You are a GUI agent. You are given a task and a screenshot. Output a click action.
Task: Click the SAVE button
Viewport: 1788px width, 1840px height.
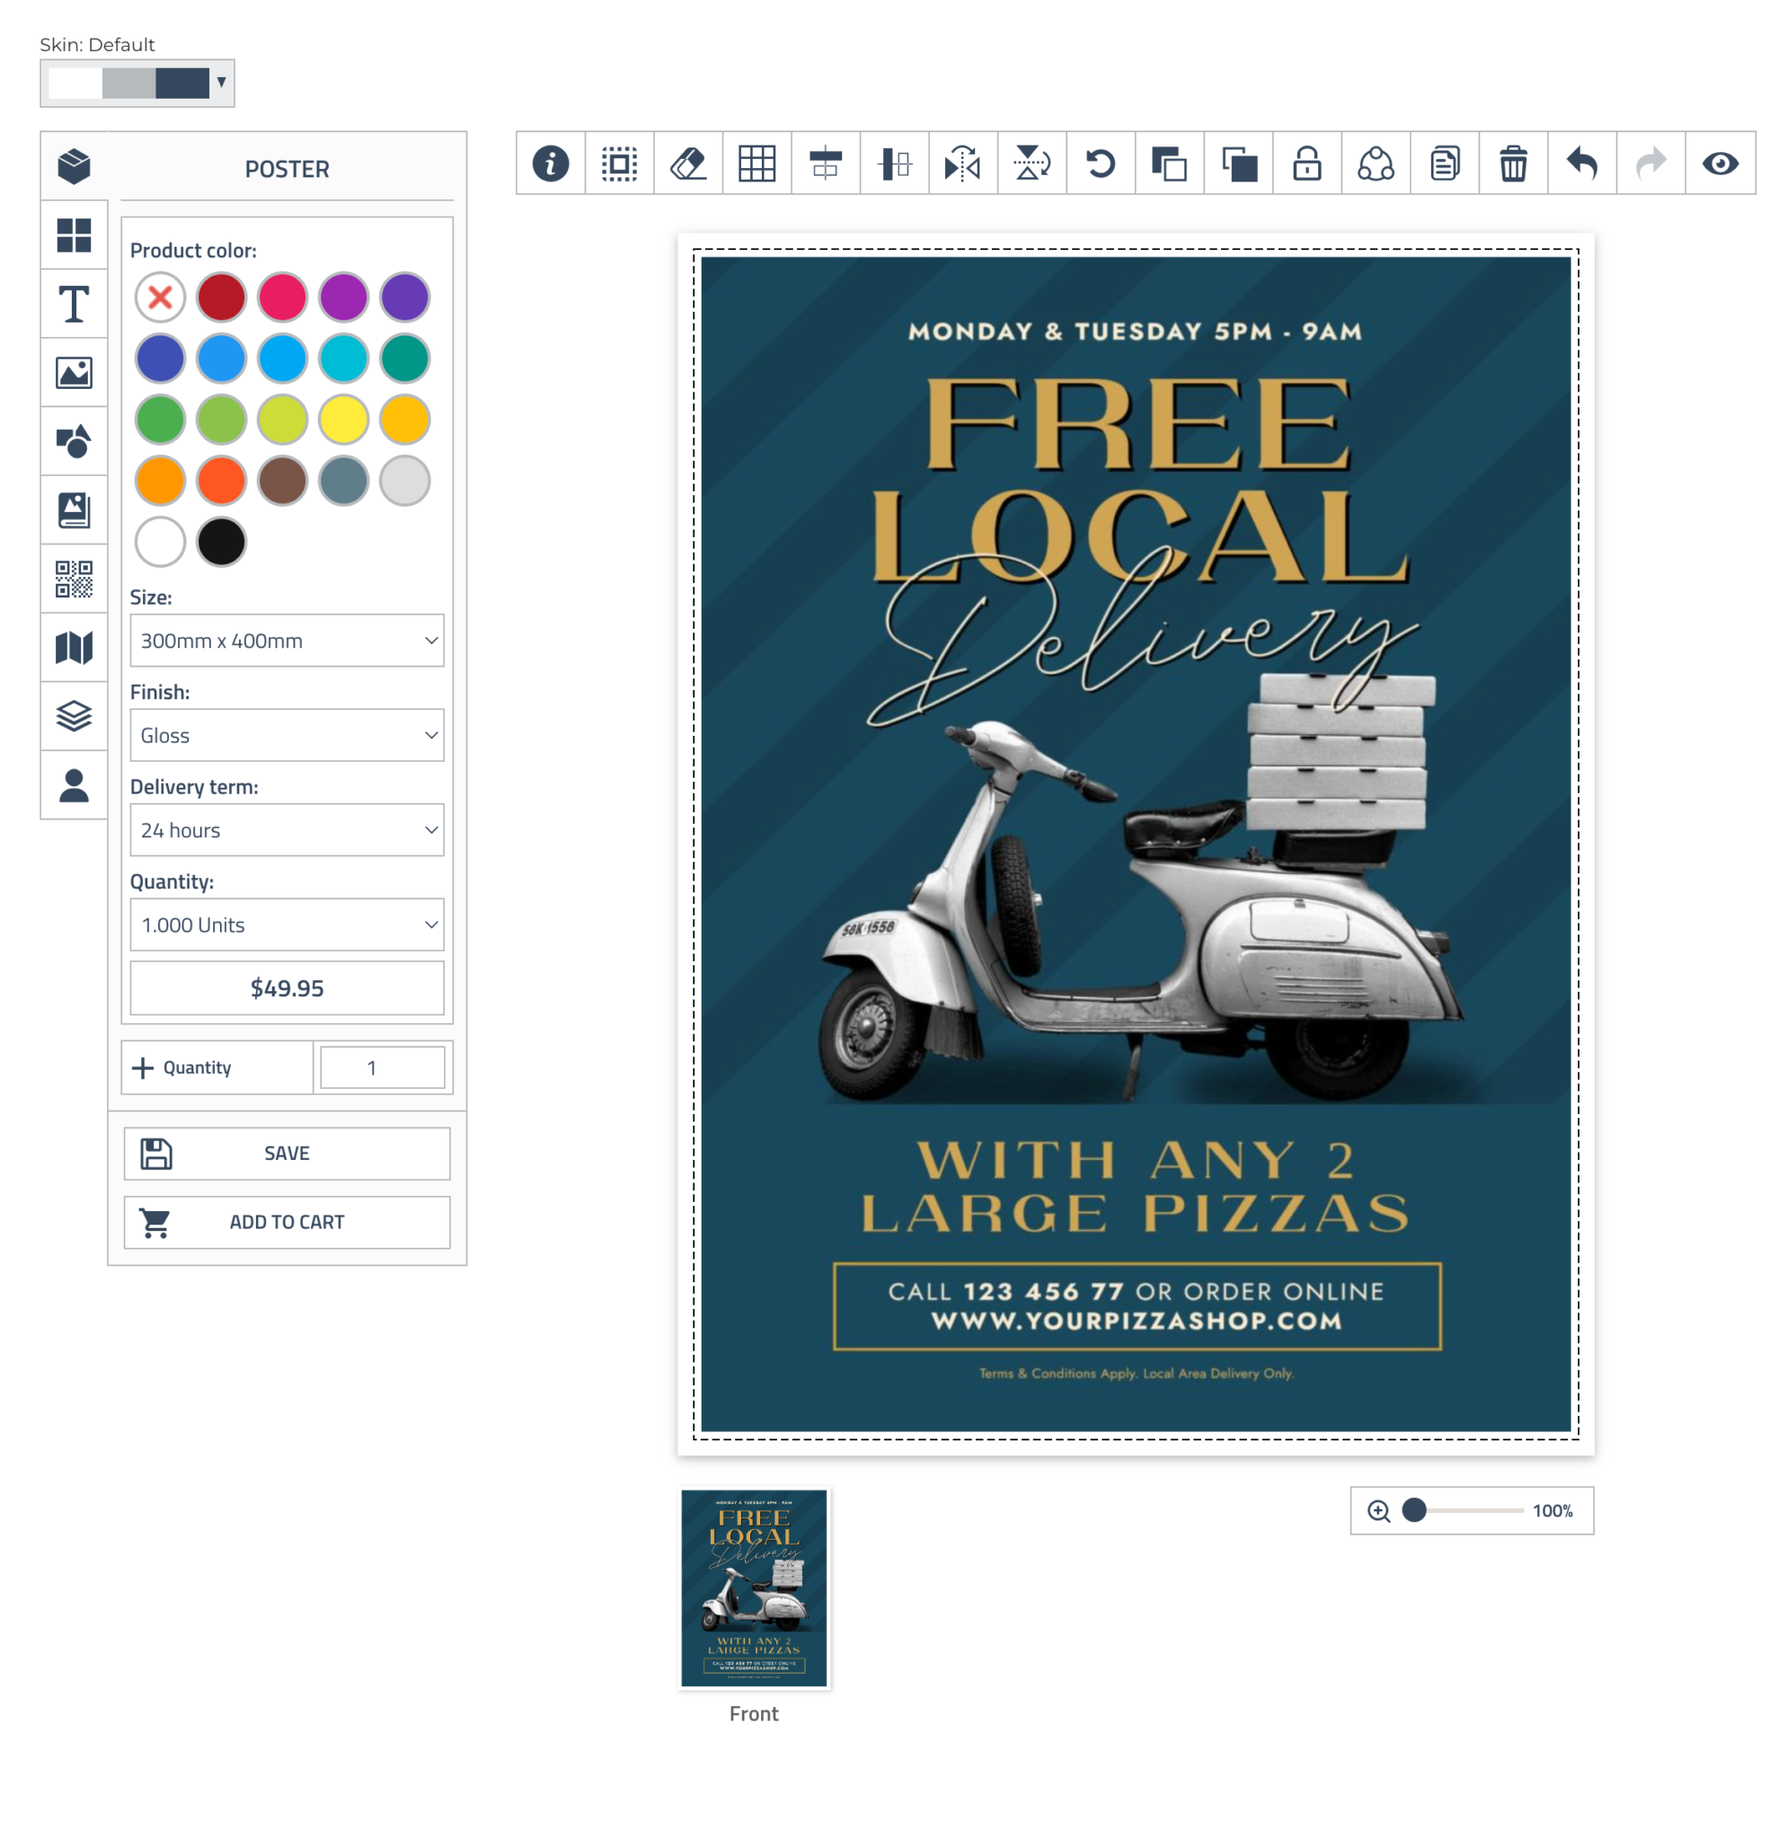point(287,1153)
